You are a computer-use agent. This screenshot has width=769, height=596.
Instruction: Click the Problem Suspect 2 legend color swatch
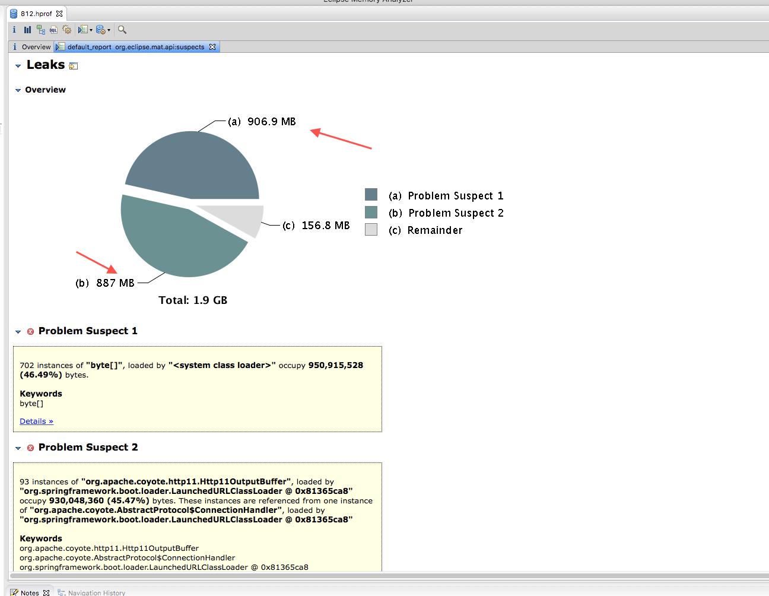[371, 212]
